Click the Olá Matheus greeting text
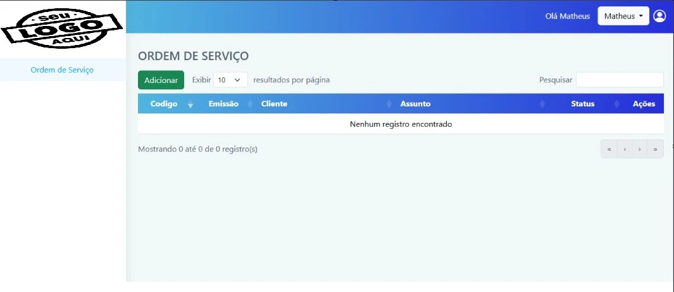 tap(567, 16)
